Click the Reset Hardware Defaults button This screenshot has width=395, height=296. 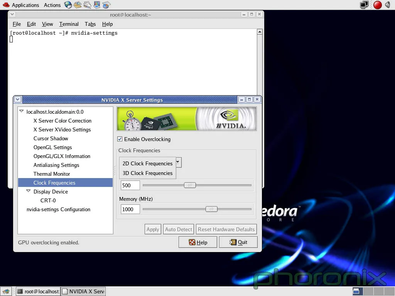coord(226,229)
